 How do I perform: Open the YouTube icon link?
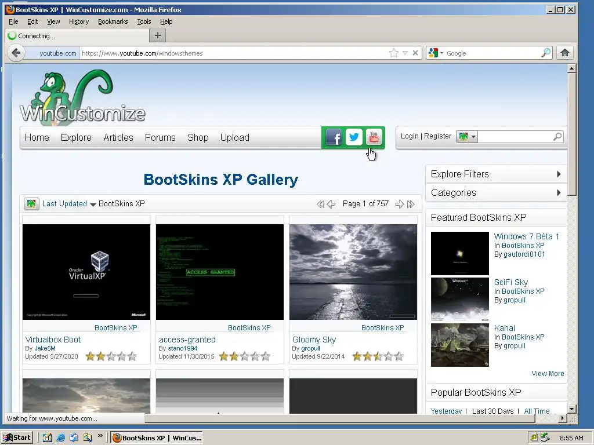(374, 137)
